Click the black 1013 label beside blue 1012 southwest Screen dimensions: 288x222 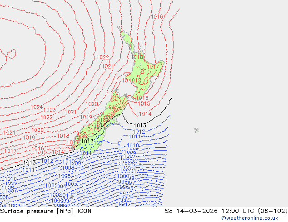point(30,163)
